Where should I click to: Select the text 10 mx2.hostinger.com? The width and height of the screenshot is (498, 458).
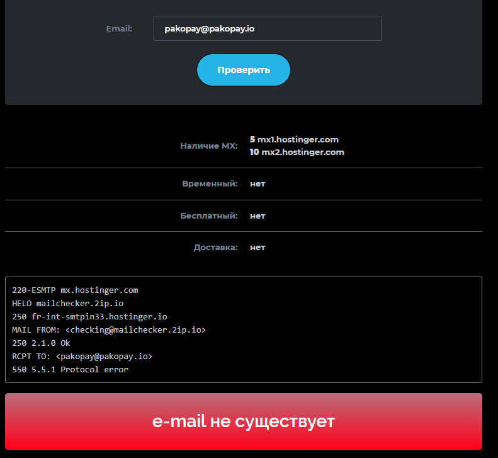coord(297,152)
